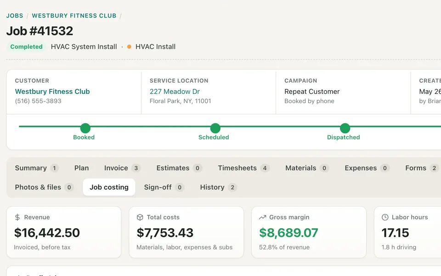Click the HVAC Install job type label

(156, 47)
